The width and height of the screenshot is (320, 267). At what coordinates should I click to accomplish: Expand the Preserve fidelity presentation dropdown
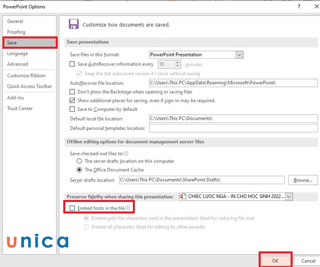click(289, 197)
